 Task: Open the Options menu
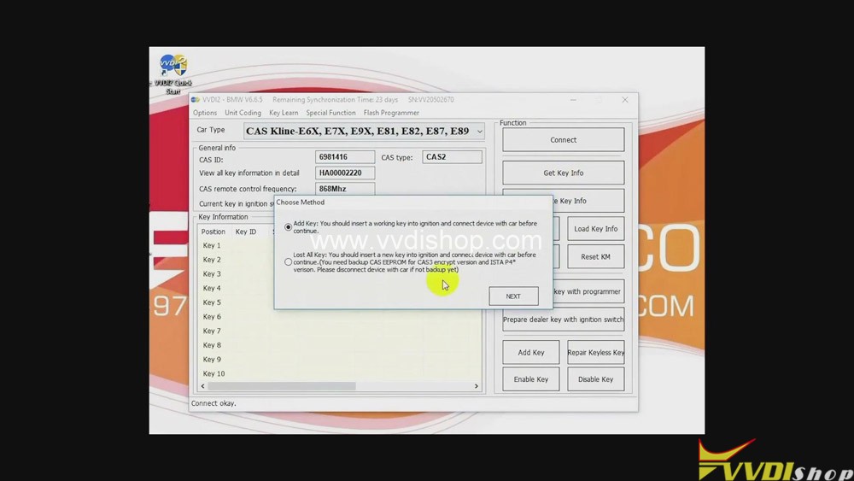pos(205,113)
